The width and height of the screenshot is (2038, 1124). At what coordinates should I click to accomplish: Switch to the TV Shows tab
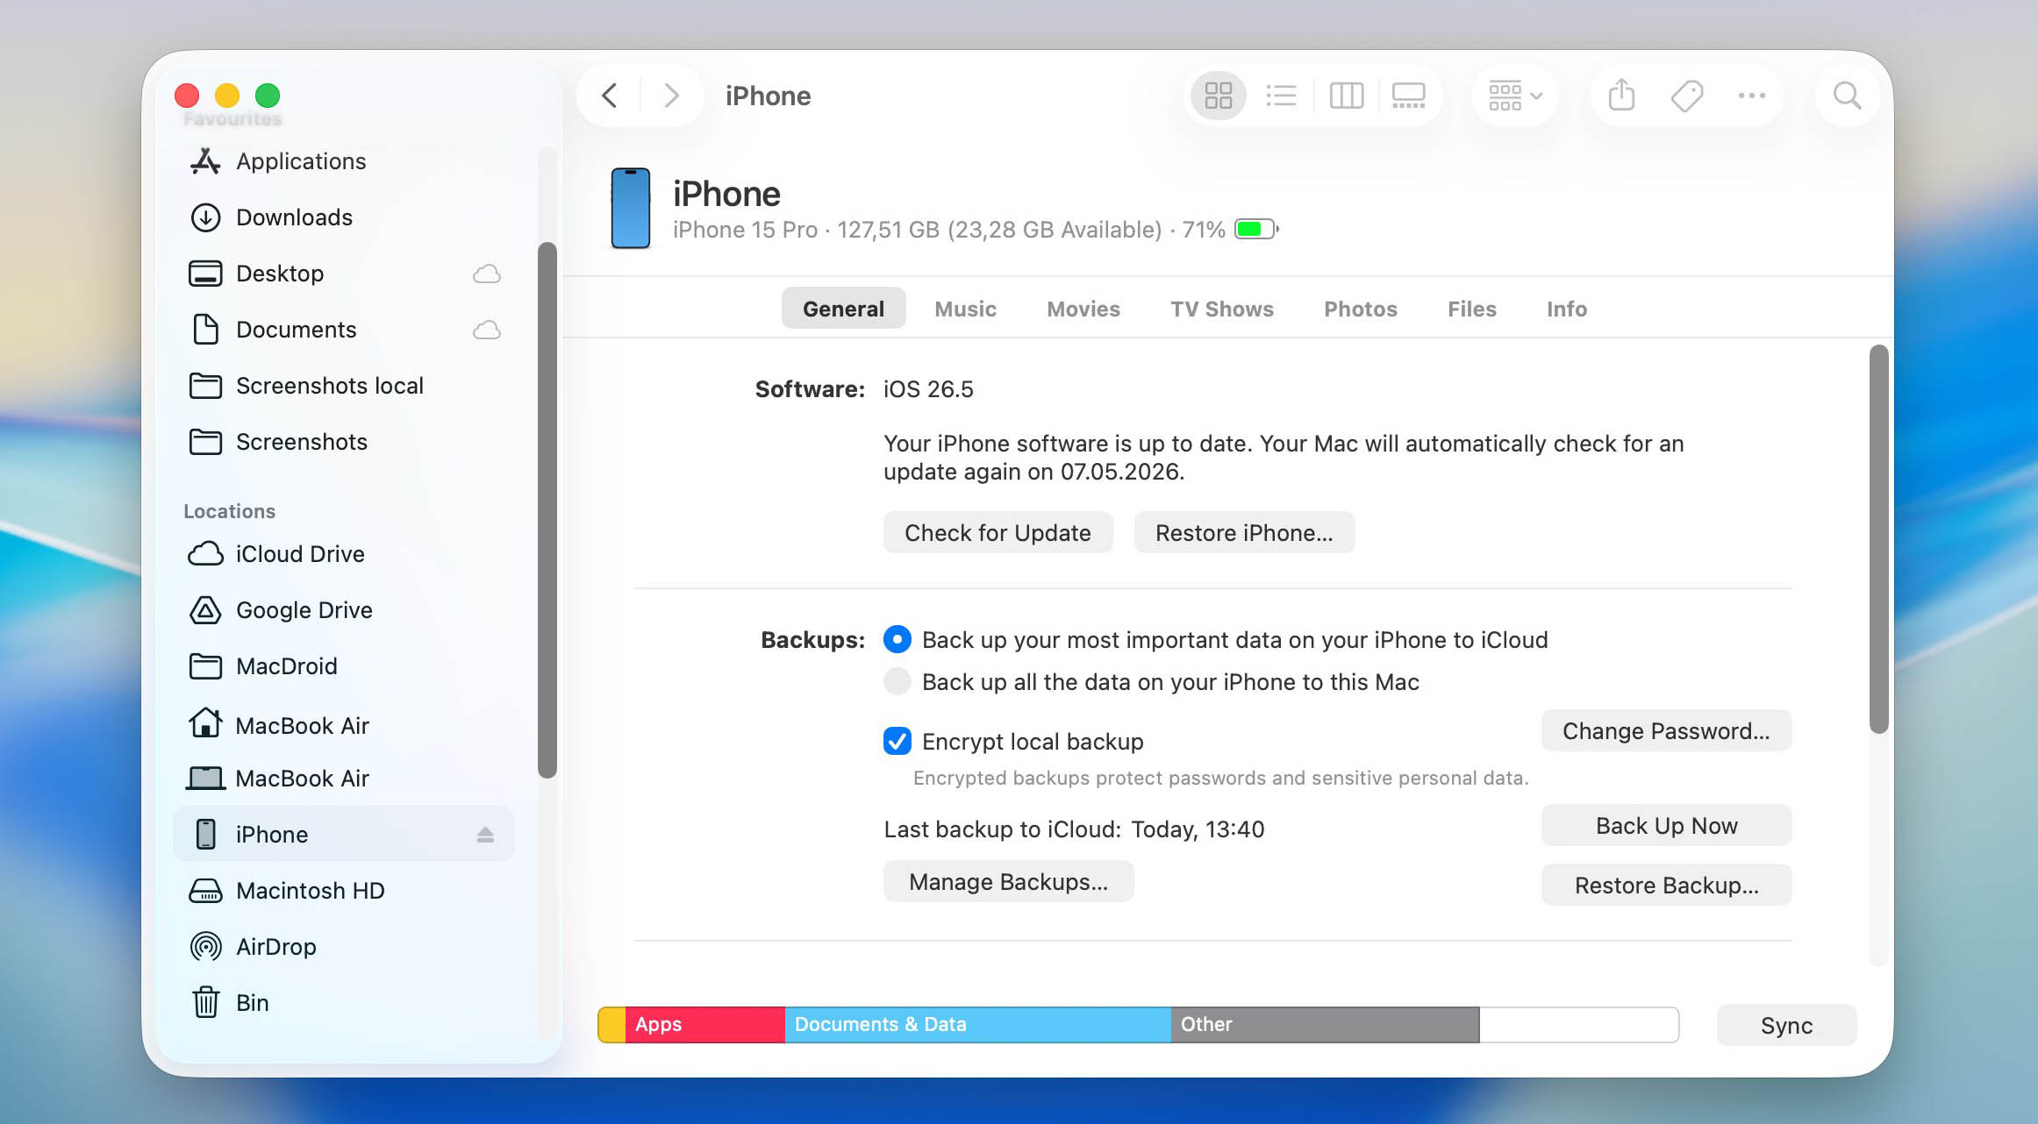coord(1222,309)
